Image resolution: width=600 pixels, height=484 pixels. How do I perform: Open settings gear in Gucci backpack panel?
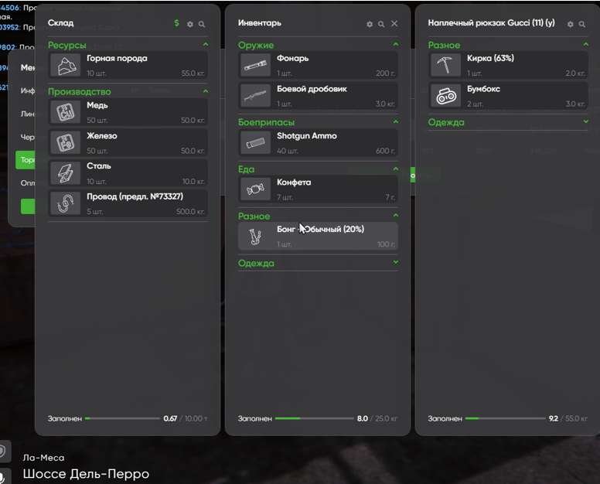[x=570, y=24]
